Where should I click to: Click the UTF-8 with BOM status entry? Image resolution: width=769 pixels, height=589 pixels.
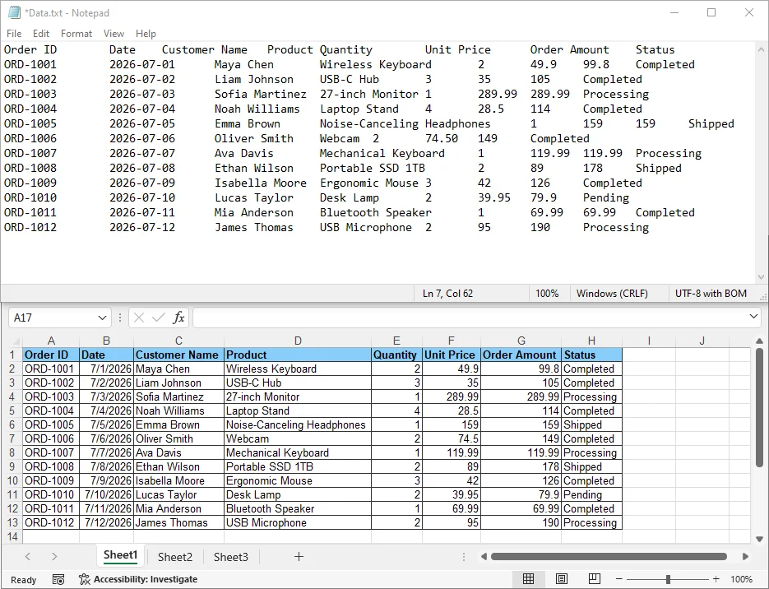[711, 294]
